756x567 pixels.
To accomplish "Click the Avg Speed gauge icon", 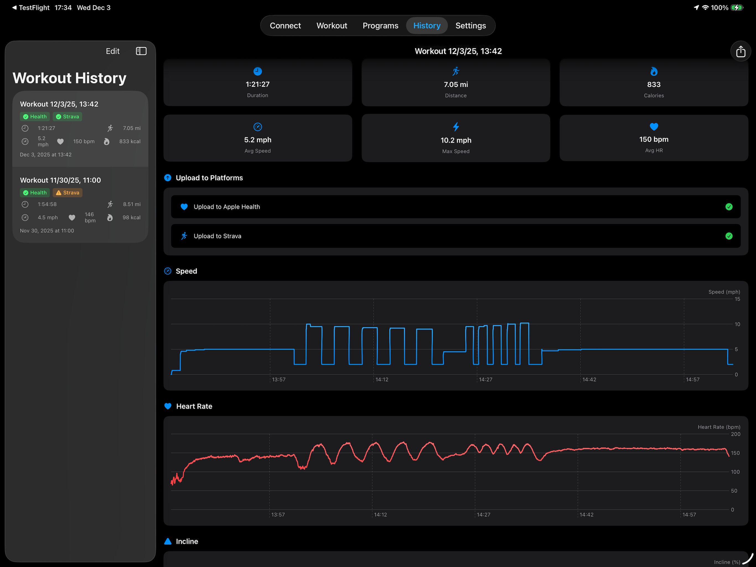I will click(258, 127).
